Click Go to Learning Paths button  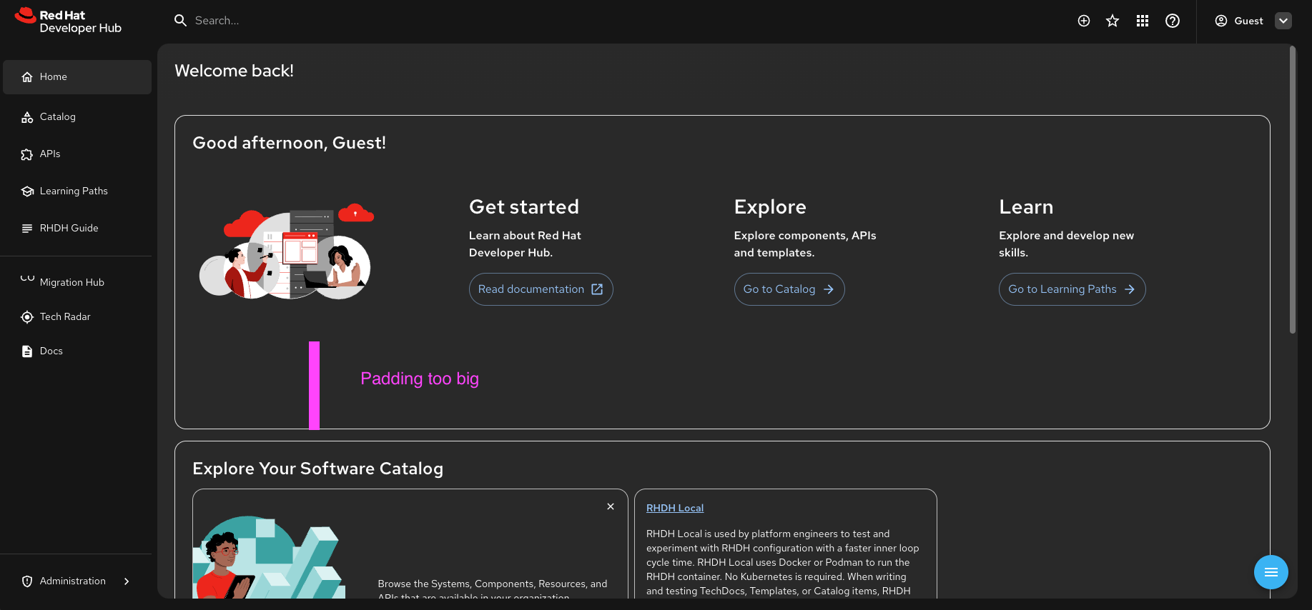pos(1072,289)
